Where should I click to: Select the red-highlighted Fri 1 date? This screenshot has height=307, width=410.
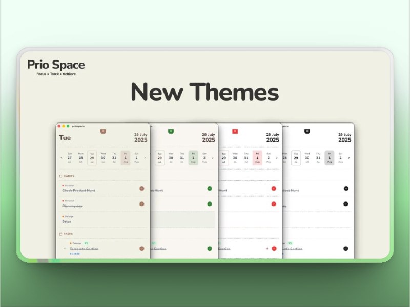point(257,158)
